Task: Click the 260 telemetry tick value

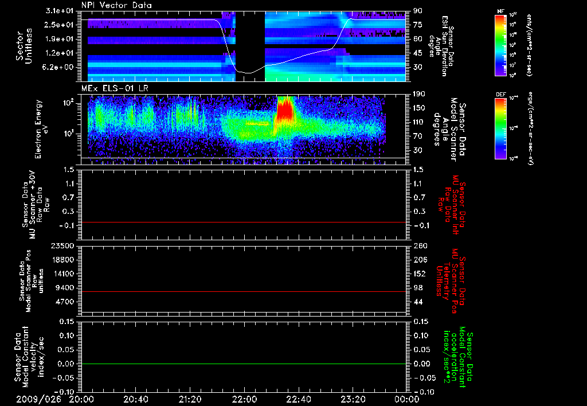Action: 420,245
